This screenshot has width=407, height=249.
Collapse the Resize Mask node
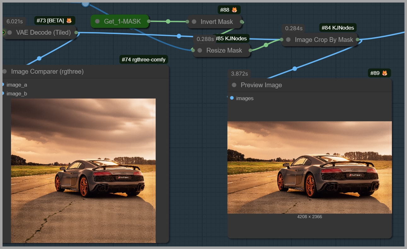(x=200, y=50)
